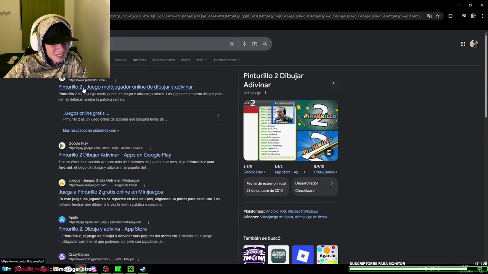Image resolution: width=488 pixels, height=274 pixels.
Task: Click the Chrome address bar URL
Action: coord(266,16)
